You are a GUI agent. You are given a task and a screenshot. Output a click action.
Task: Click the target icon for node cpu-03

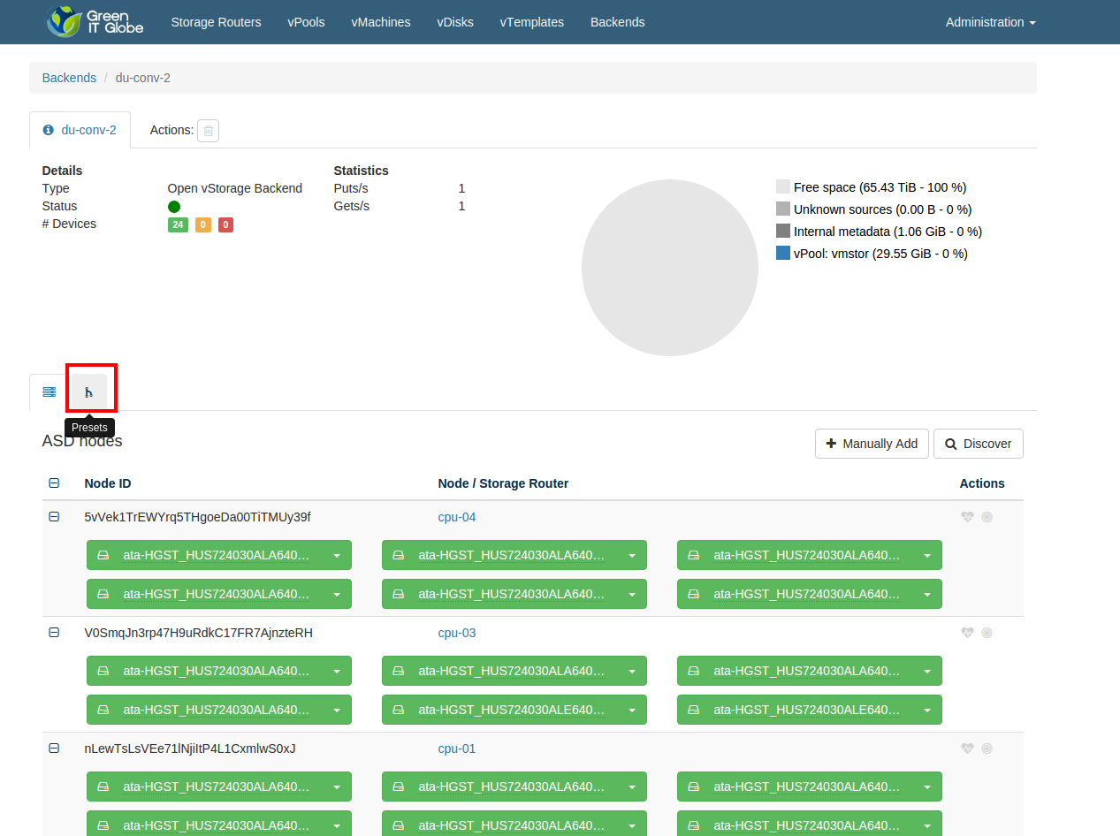point(987,633)
